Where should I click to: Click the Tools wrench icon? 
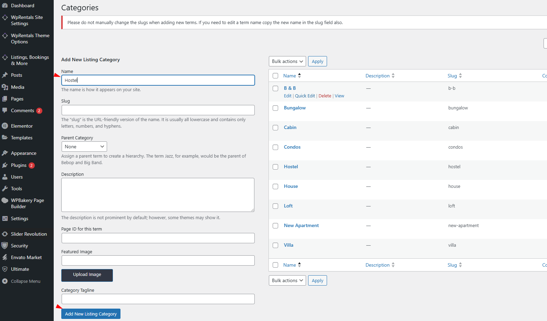[x=5, y=189]
